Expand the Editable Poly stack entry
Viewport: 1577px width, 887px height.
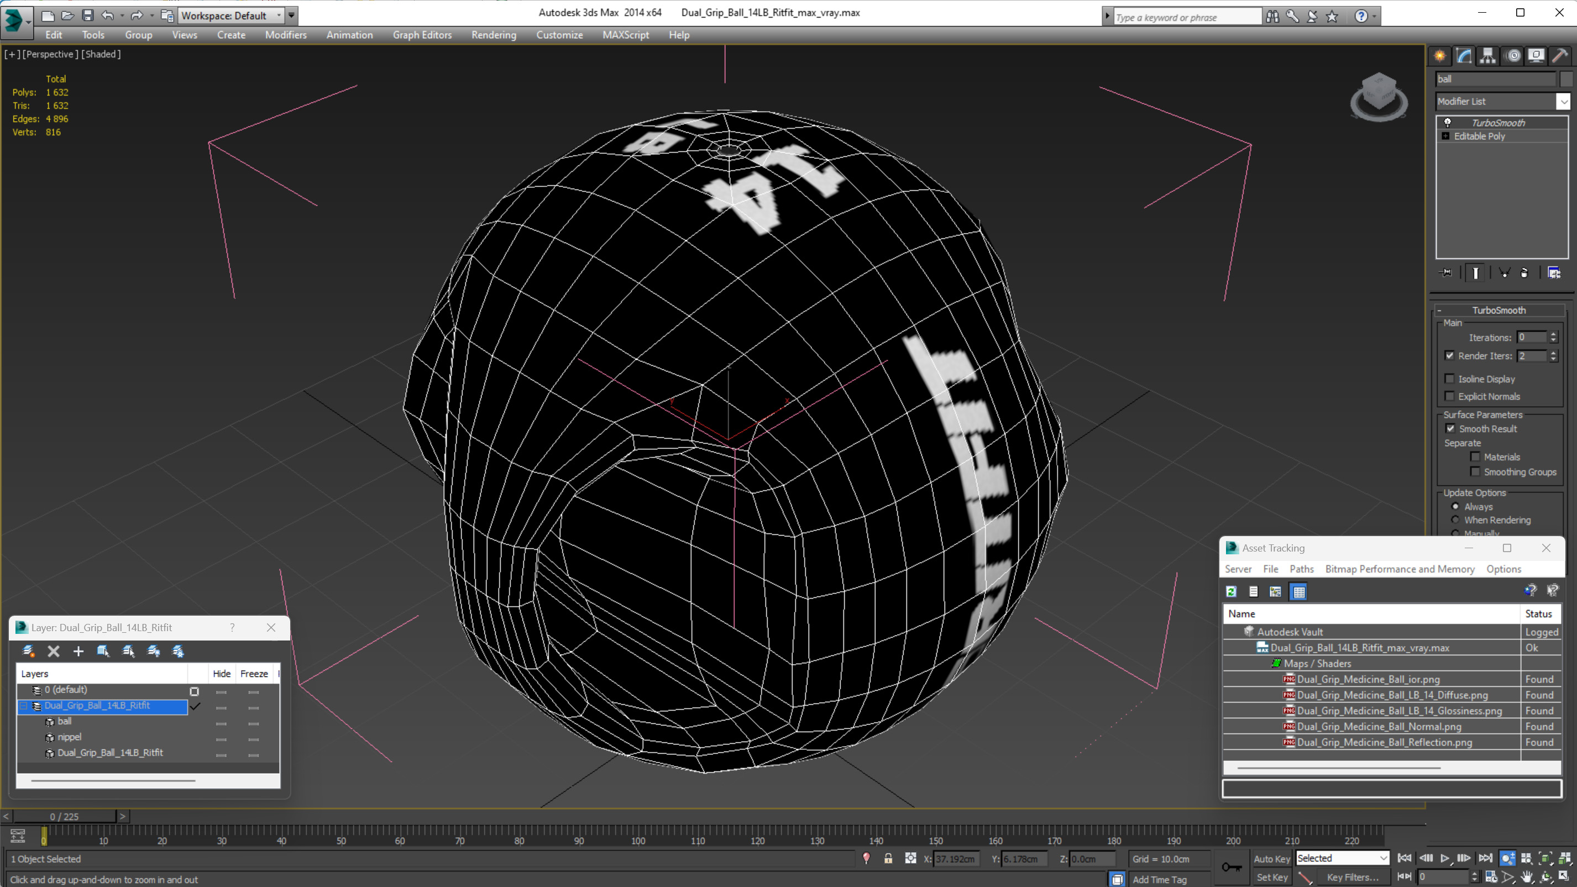[x=1445, y=136]
